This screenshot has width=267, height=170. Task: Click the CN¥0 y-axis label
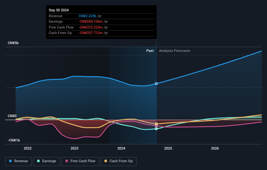[12, 116]
